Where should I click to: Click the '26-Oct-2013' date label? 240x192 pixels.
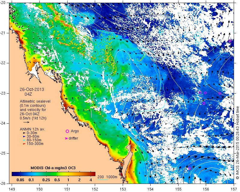tap(32, 89)
